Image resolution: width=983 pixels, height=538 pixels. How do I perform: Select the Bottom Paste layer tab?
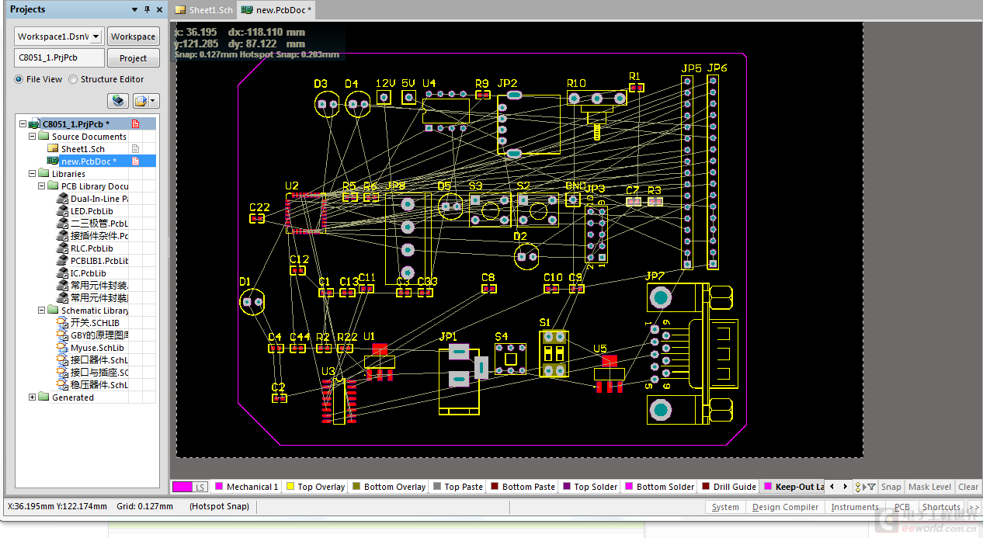tap(522, 487)
